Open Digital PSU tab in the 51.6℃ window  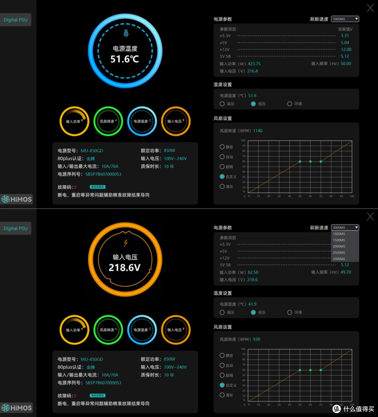click(15, 20)
